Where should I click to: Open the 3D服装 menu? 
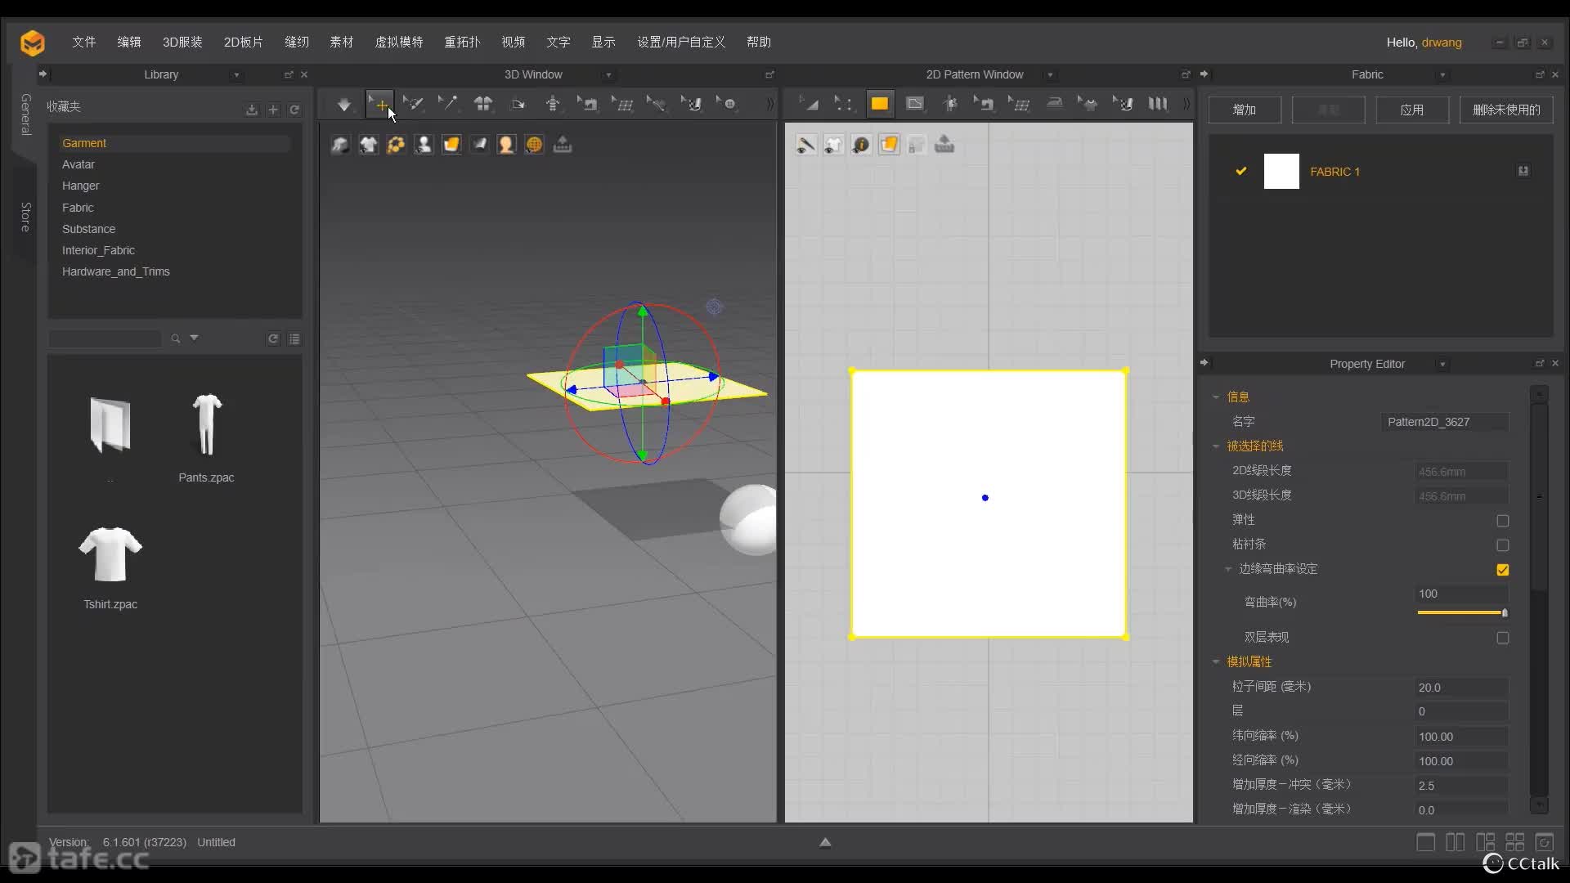(182, 42)
